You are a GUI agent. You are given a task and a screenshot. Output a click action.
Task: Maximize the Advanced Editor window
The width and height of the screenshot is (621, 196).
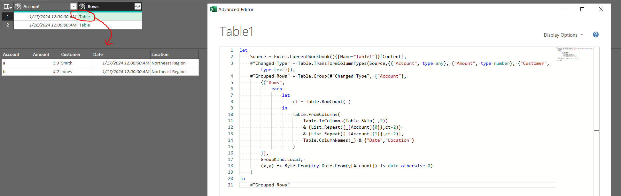[582, 9]
